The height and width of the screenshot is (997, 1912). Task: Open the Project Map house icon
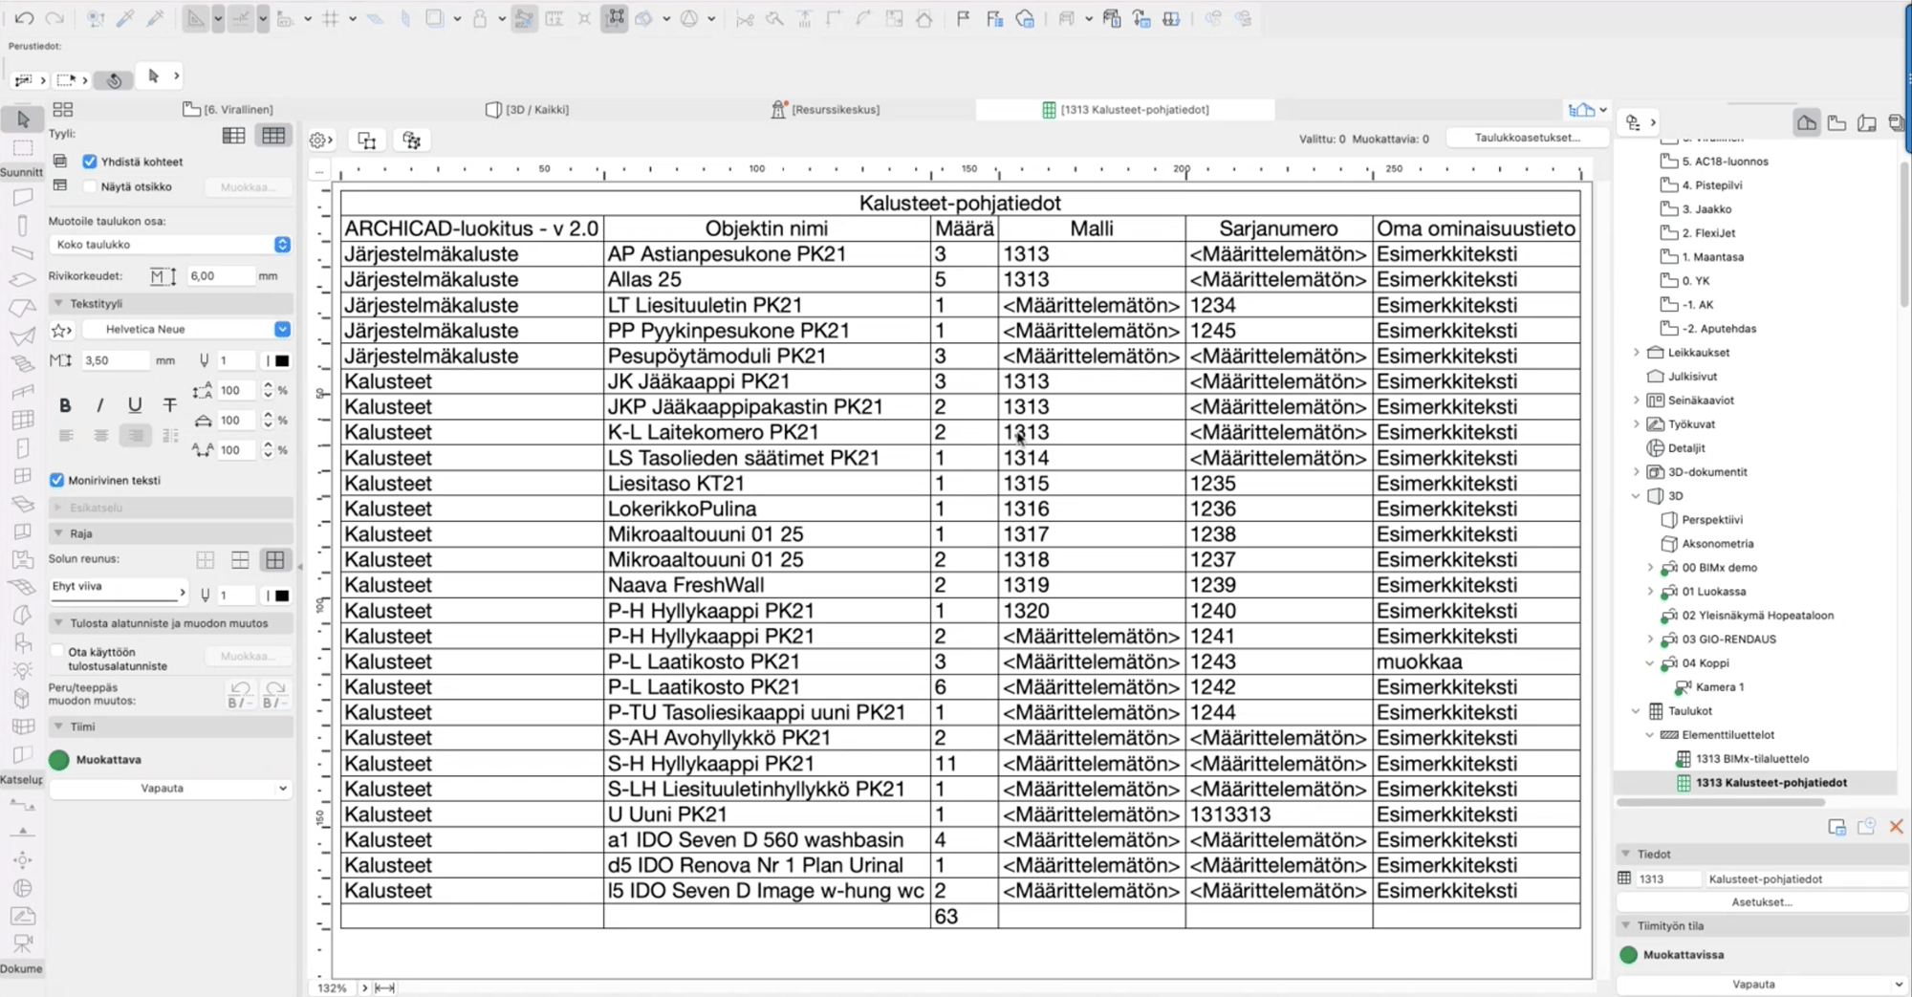[1806, 122]
